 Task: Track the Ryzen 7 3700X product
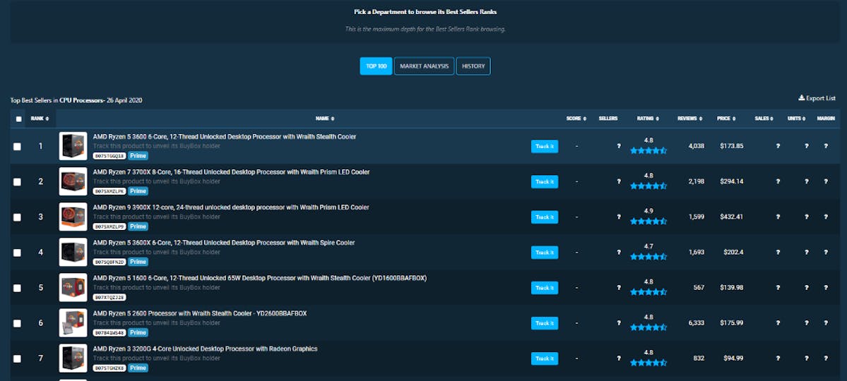[x=545, y=182]
